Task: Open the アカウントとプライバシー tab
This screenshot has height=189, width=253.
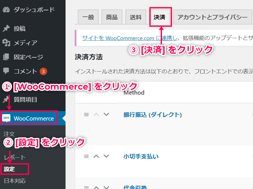Action: [212, 17]
